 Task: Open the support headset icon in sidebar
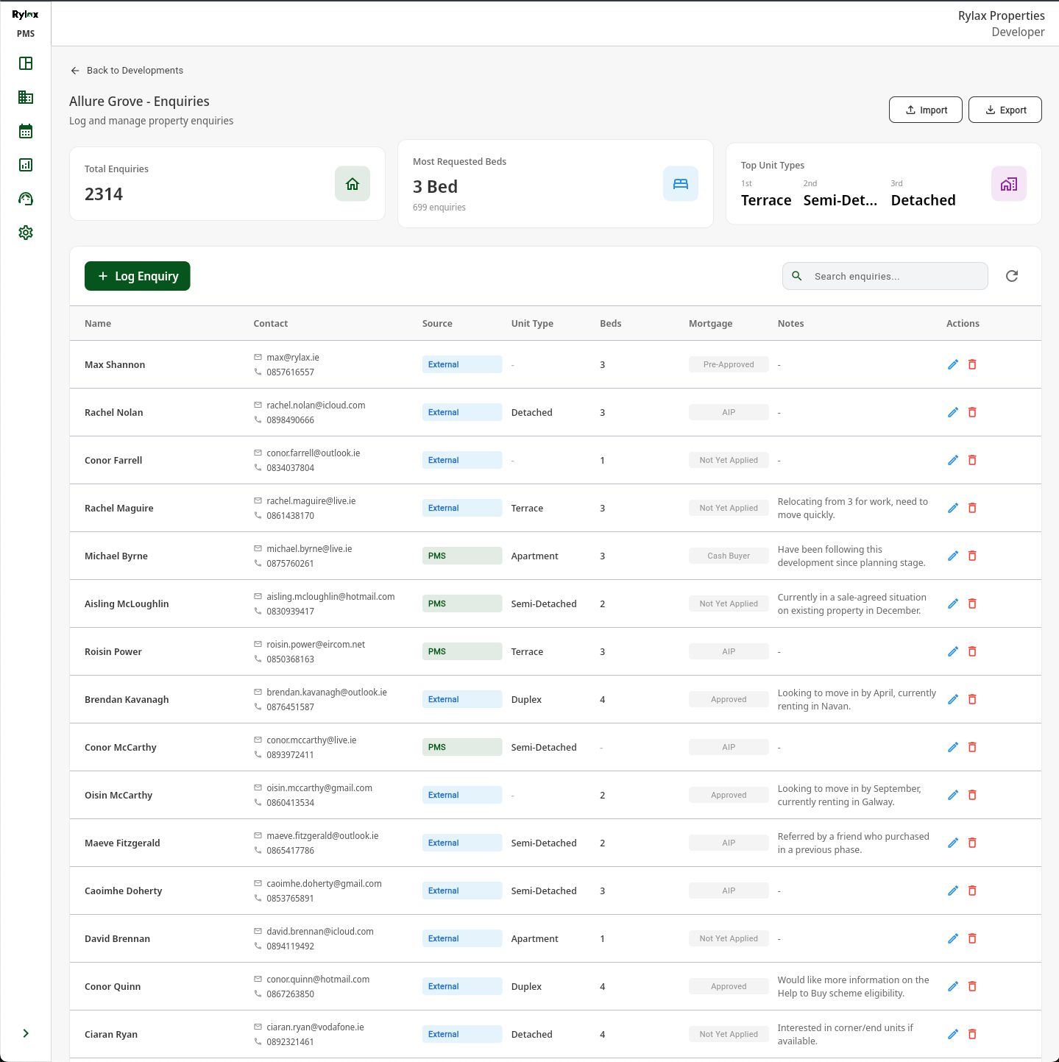(26, 199)
